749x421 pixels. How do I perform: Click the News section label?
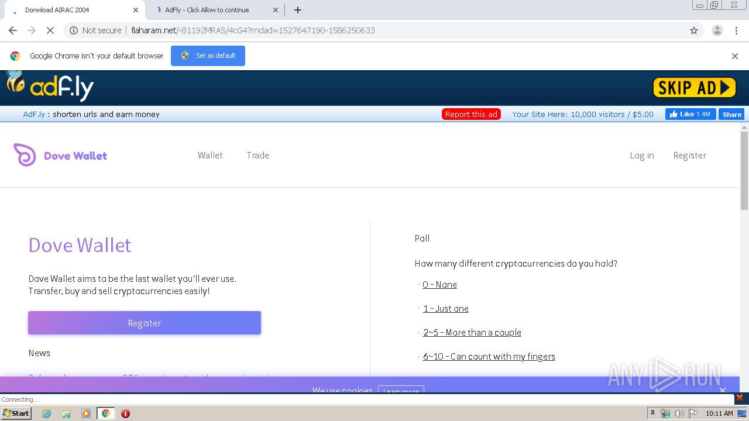pyautogui.click(x=39, y=353)
